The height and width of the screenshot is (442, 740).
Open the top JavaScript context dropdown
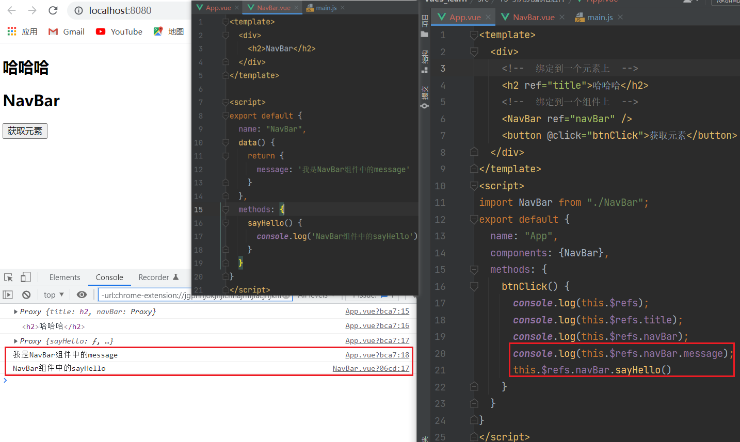(x=54, y=294)
